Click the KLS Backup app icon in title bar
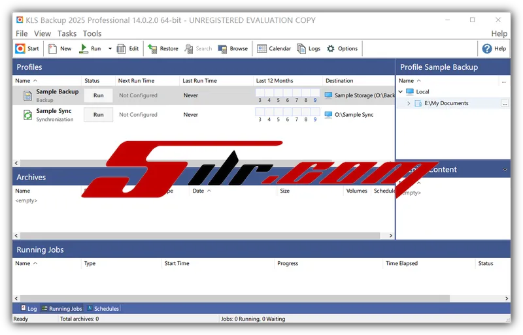This screenshot has height=335, width=523. 20,20
